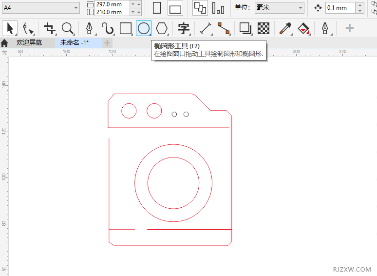Open the units dropdown showing 毫米
Image resolution: width=377 pixels, height=276 pixels.
(280, 8)
